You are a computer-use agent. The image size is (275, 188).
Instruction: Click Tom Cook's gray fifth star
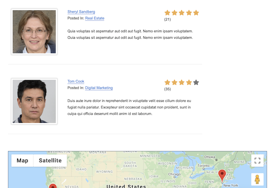coord(196,82)
